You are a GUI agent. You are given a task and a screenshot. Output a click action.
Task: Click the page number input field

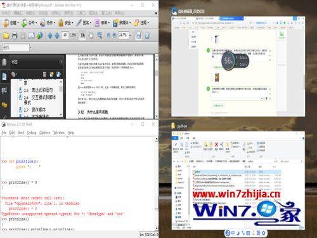point(65,35)
